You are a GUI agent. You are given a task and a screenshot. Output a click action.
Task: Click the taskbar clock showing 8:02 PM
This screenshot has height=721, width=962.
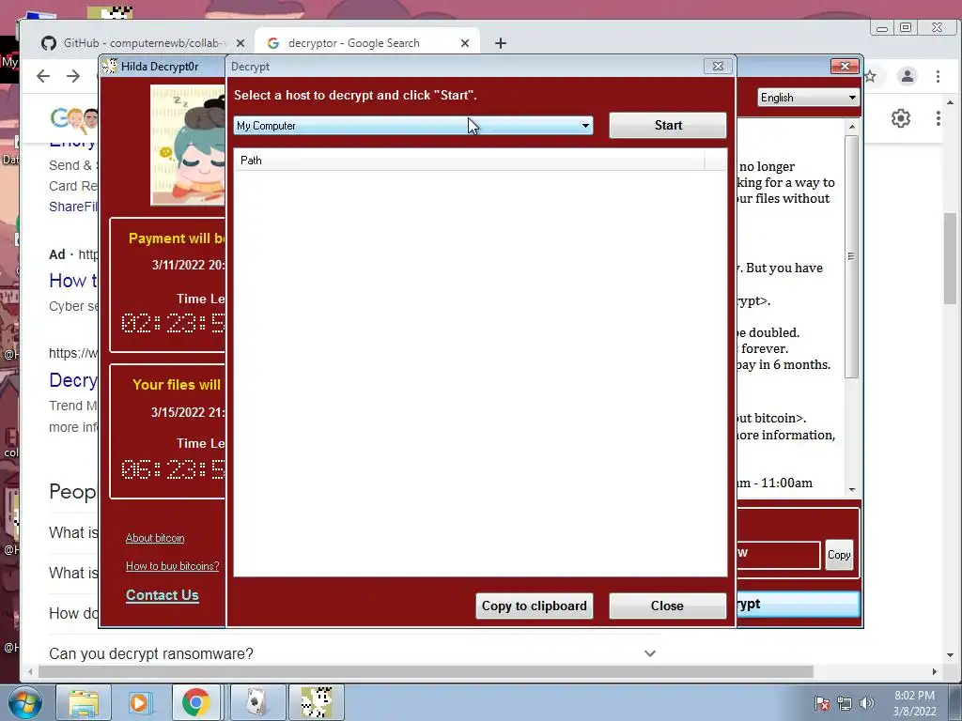coord(914,703)
